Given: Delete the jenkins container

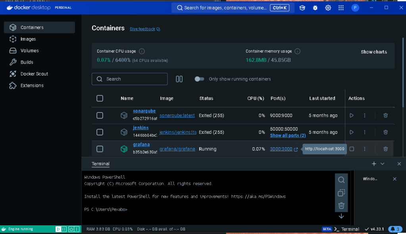Looking at the screenshot, I should pos(385,132).
